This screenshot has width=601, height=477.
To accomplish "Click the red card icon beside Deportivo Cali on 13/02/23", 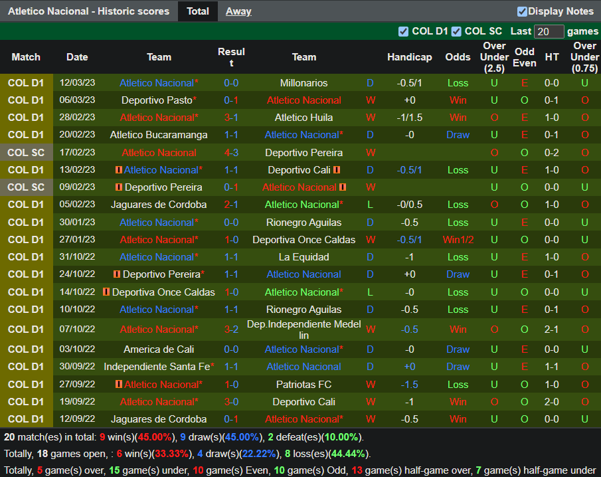I will (337, 169).
